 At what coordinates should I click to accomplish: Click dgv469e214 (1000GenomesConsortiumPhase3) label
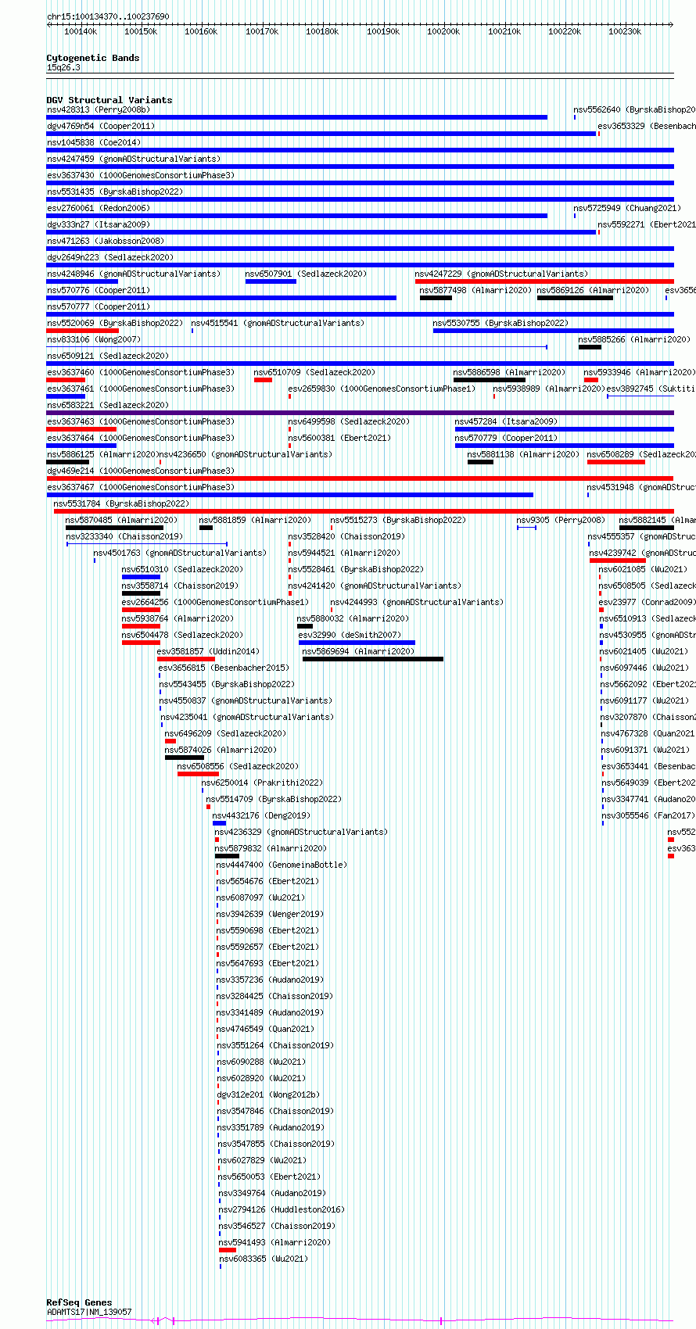[141, 471]
